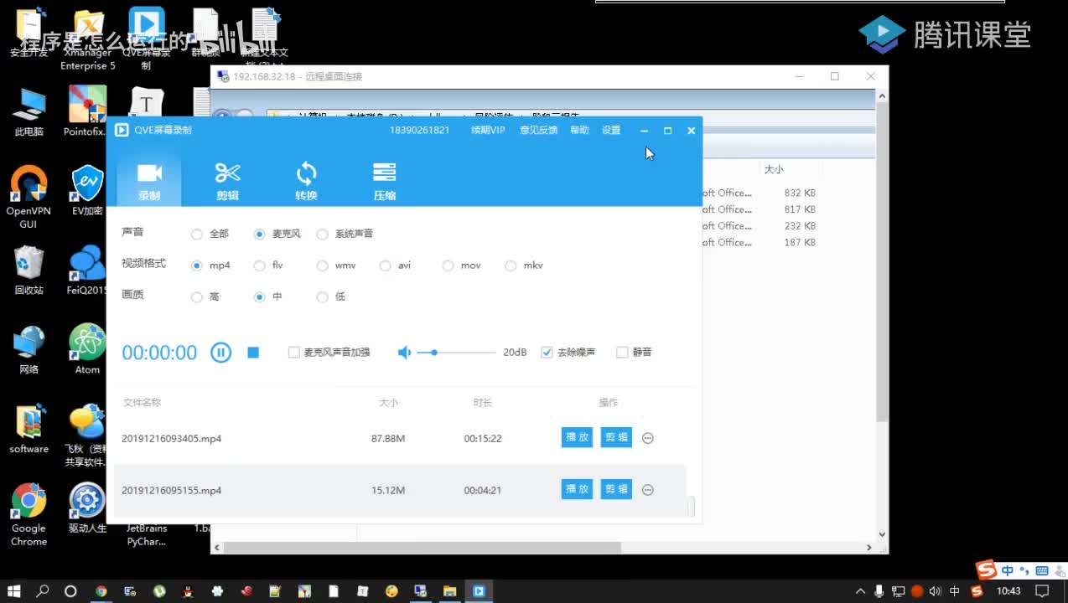Open 驱动人生 desktop icon
The width and height of the screenshot is (1068, 603).
pos(87,508)
